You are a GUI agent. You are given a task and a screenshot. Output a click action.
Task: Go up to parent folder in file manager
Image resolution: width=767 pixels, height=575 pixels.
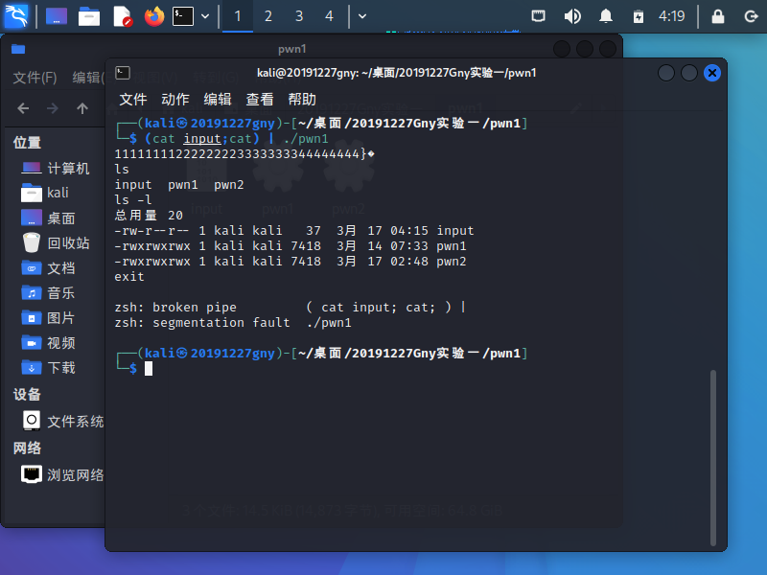click(82, 108)
